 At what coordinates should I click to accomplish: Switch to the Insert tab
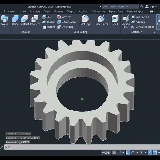pyautogui.click(x=23, y=11)
